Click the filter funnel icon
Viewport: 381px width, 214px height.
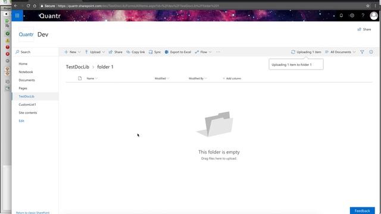point(362,52)
